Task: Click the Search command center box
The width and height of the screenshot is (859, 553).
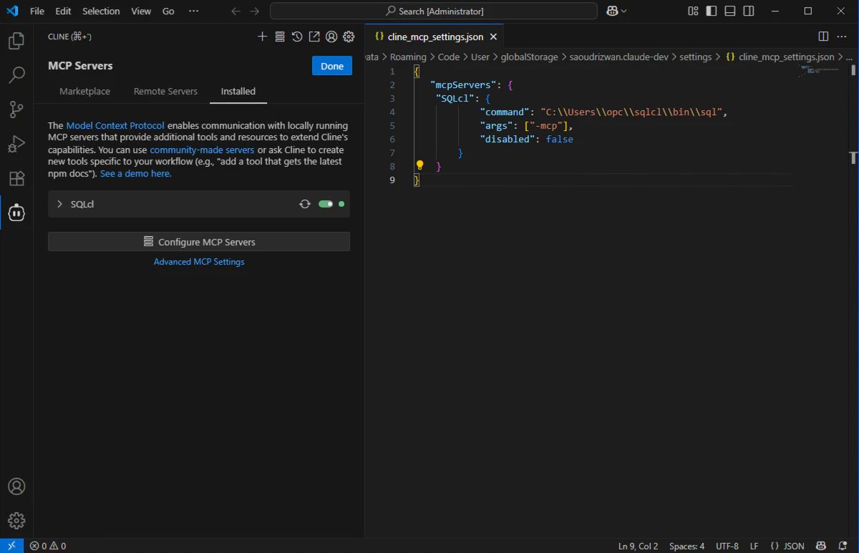Action: coord(434,11)
